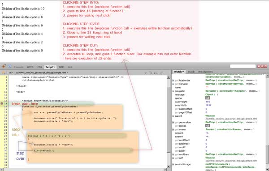Screen dimensions: 269x171
Task: Expand the self watch entry
Action: click(x=173, y=158)
